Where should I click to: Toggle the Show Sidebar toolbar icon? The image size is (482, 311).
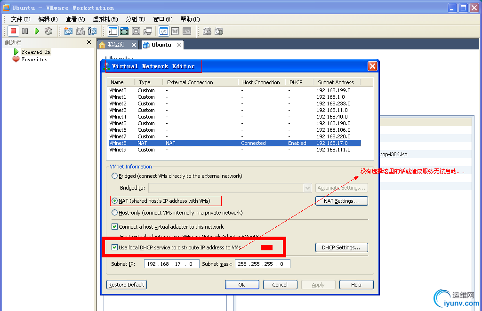point(113,31)
